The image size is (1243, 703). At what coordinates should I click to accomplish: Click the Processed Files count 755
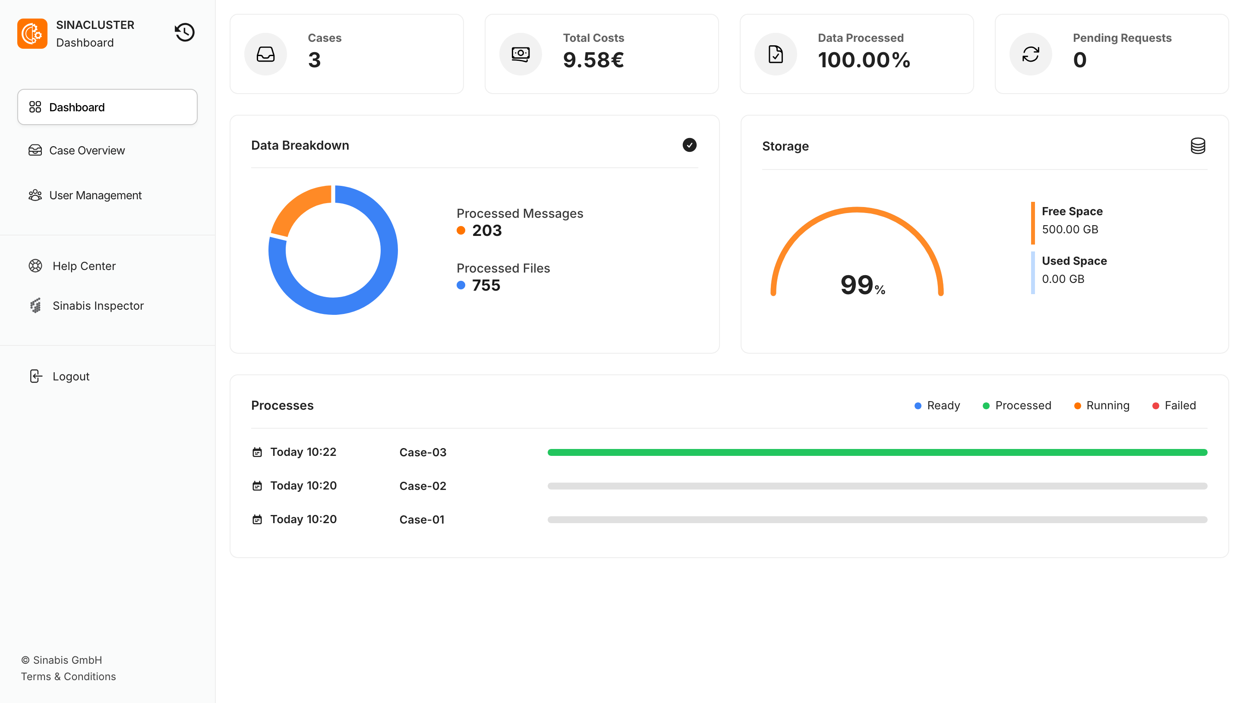486,285
